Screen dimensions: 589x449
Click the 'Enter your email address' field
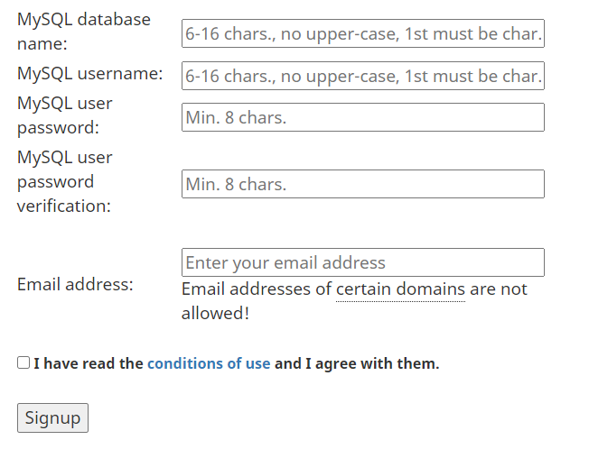pos(363,262)
